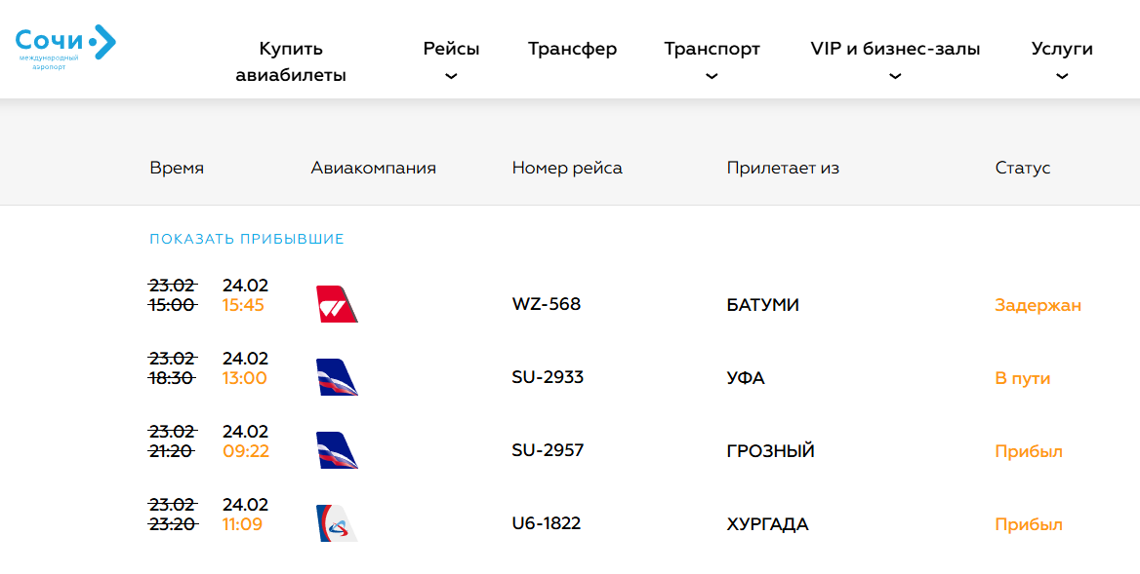Go to the Трансфер page
Image resolution: width=1140 pixels, height=574 pixels.
tap(572, 49)
